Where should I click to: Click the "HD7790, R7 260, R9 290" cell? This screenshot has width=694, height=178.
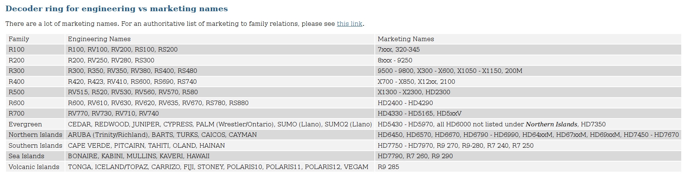coord(415,156)
